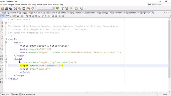
Task: Click the Debug Project icon
Action: point(76,8)
